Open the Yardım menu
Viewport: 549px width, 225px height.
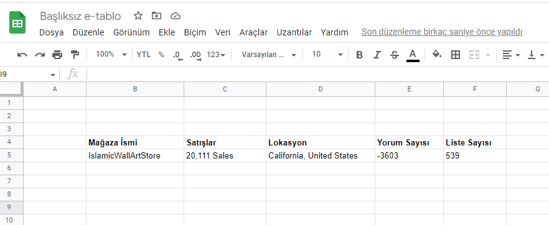(334, 32)
